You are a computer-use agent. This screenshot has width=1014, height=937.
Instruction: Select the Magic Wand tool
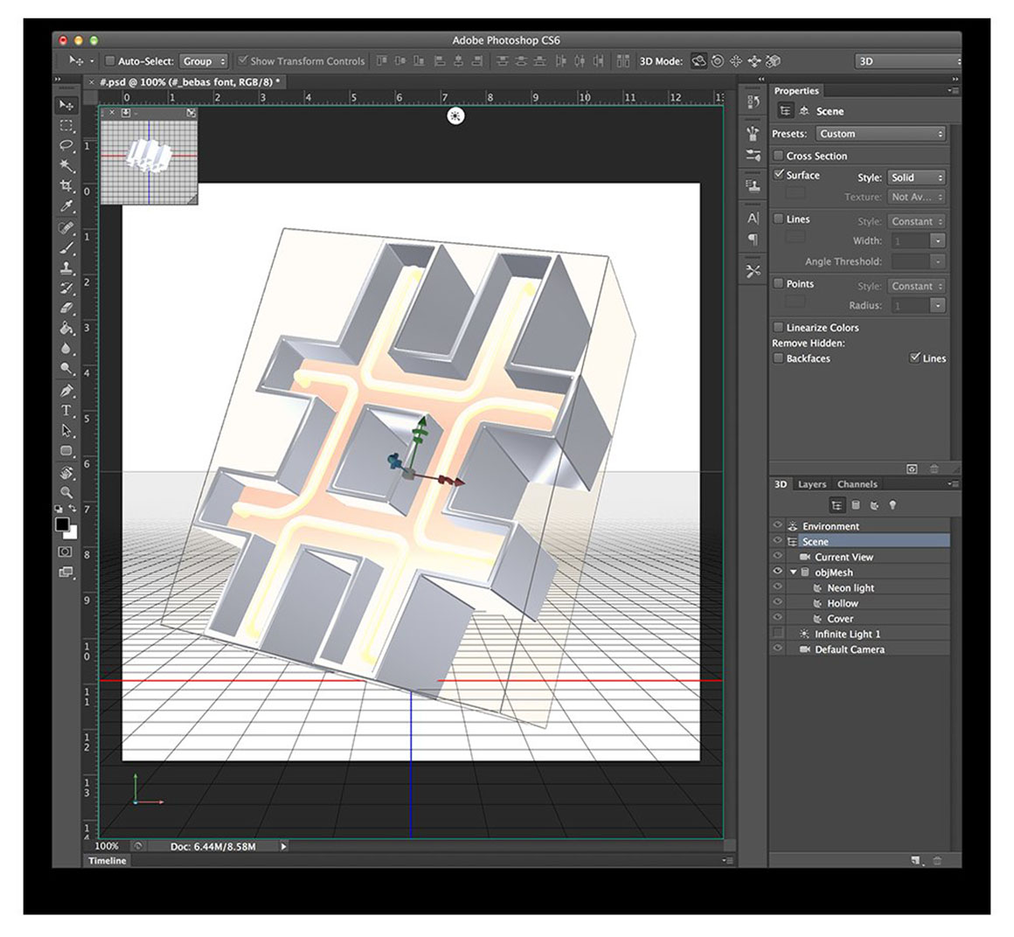[x=66, y=165]
